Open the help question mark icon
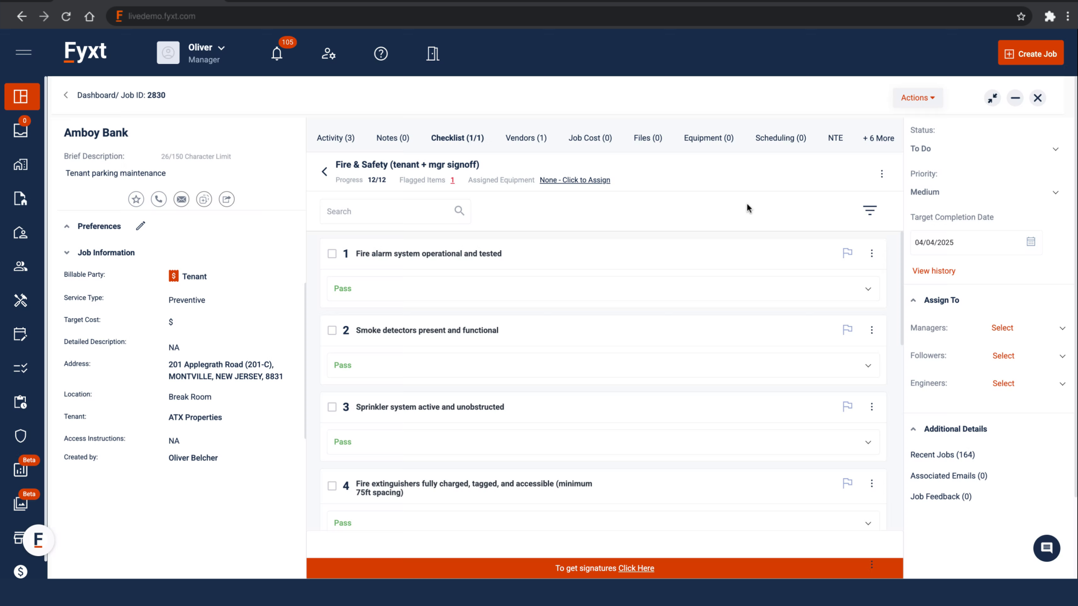Image resolution: width=1078 pixels, height=606 pixels. (381, 54)
